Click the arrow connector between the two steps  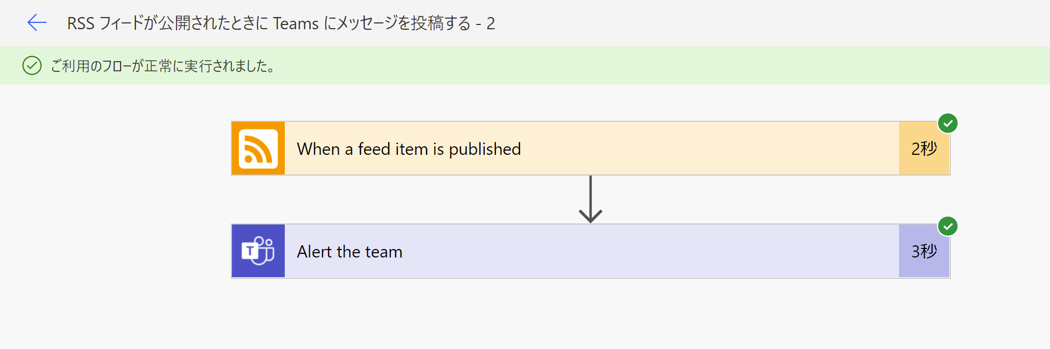590,200
